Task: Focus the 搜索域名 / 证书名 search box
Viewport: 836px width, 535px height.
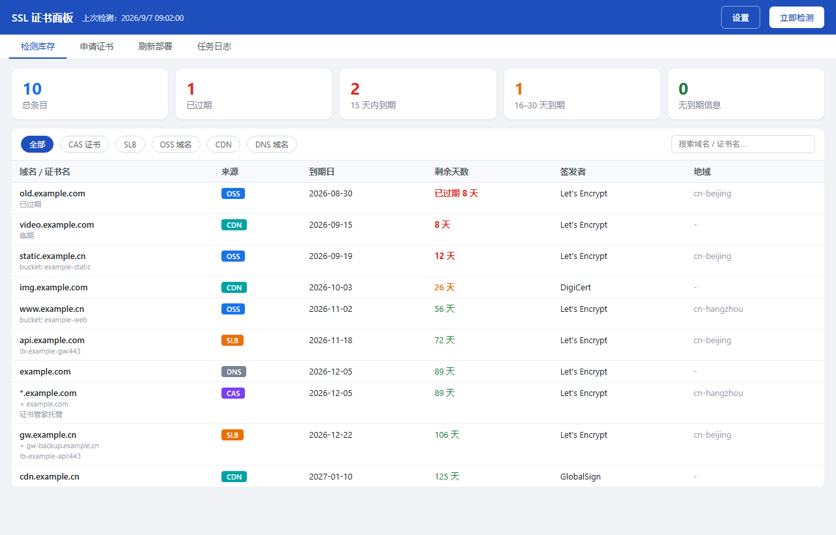Action: 743,144
